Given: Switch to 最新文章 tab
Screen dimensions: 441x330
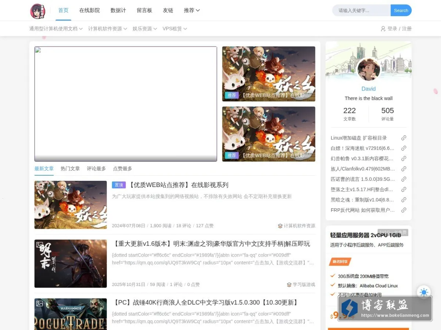Looking at the screenshot, I should [x=44, y=169].
